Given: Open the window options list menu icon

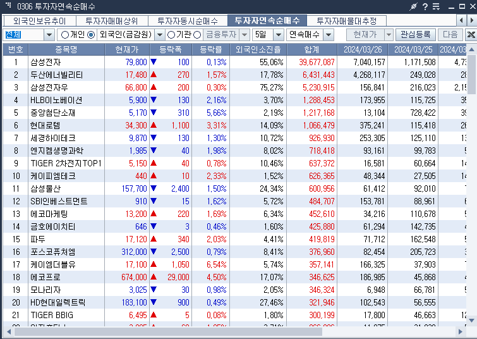Looking at the screenshot, I should point(436,6).
